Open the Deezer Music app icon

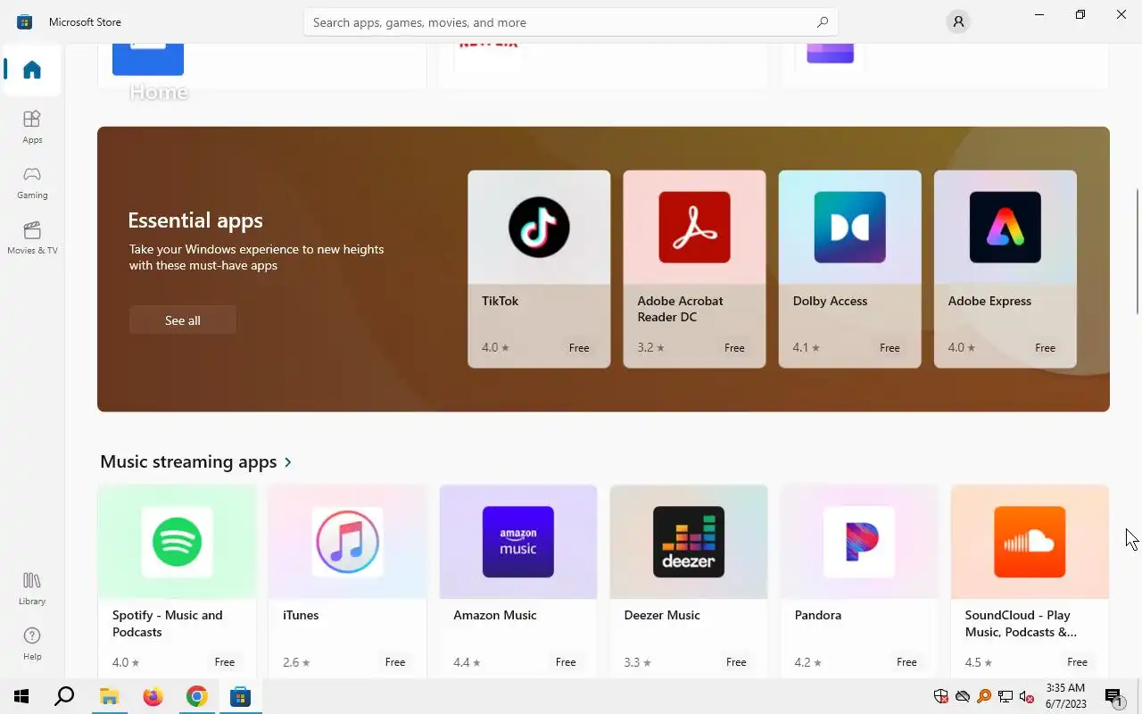pyautogui.click(x=688, y=542)
